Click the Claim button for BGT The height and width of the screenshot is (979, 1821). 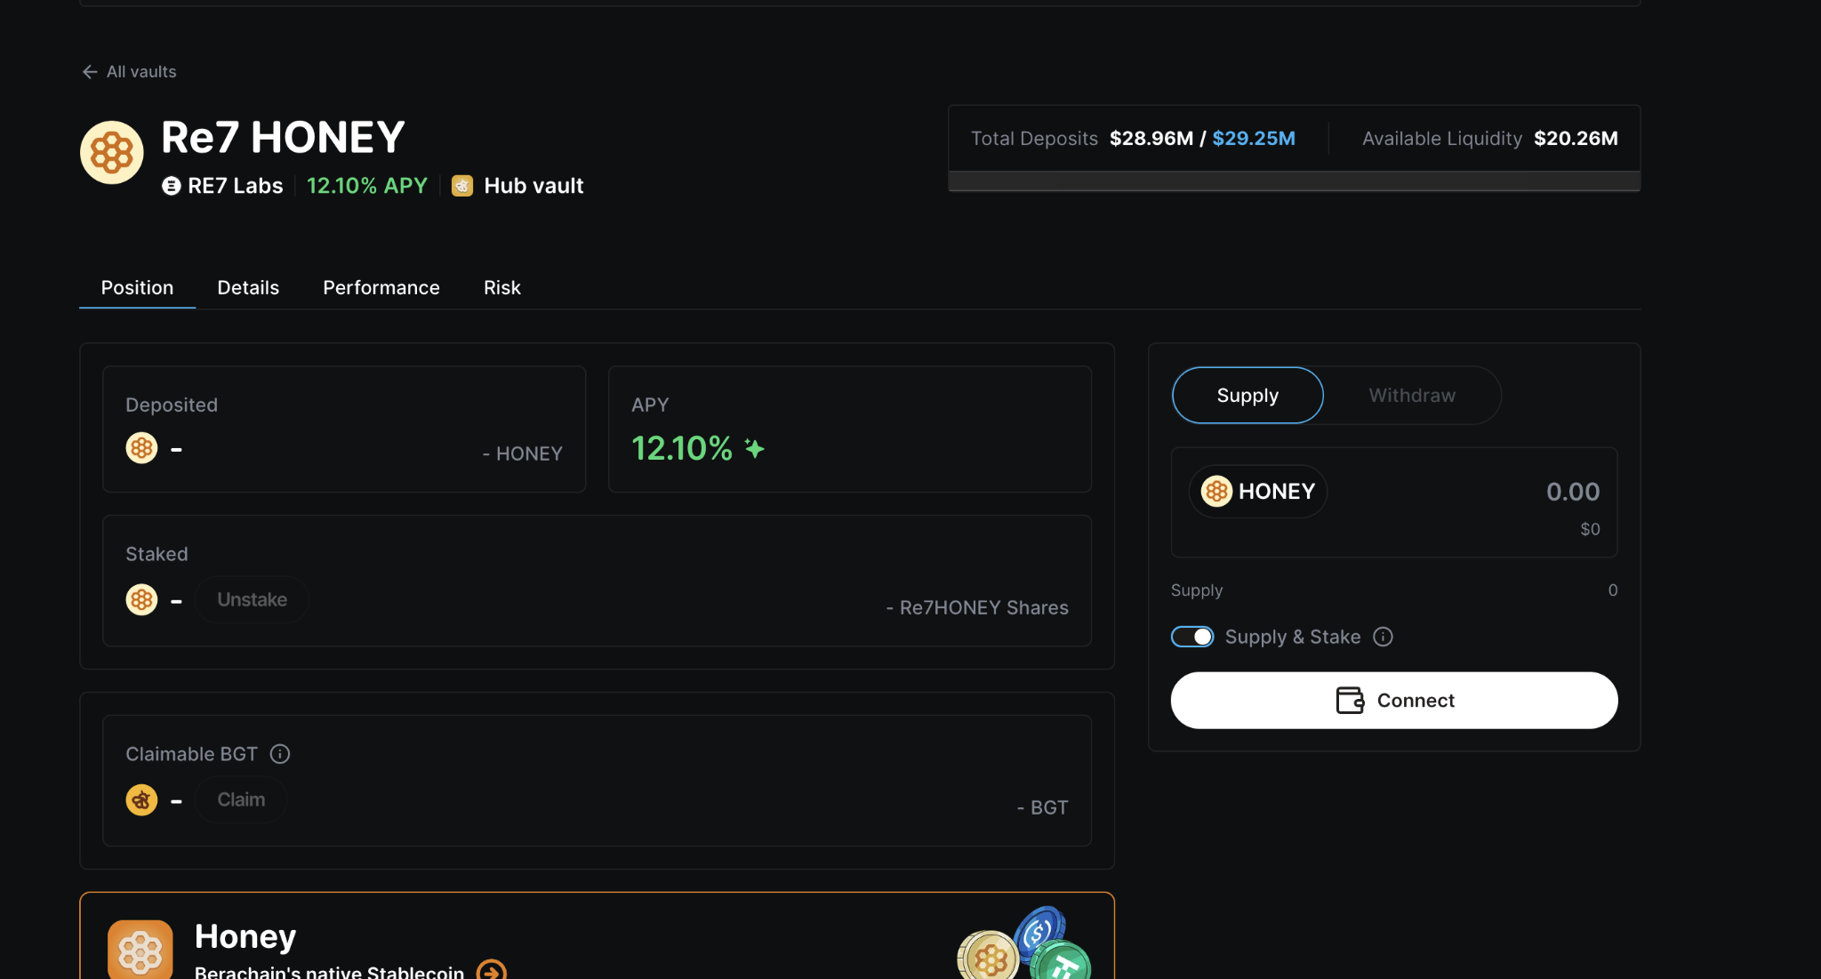[x=241, y=800]
